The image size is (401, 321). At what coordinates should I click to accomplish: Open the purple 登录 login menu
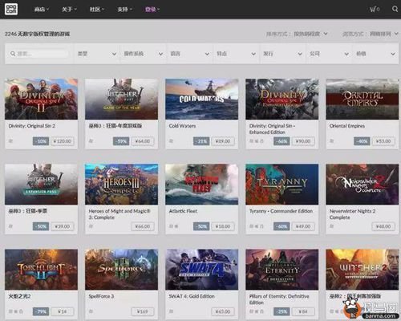[152, 10]
